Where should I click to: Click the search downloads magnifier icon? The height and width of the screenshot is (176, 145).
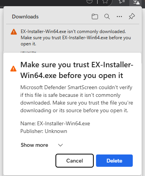coord(107,17)
